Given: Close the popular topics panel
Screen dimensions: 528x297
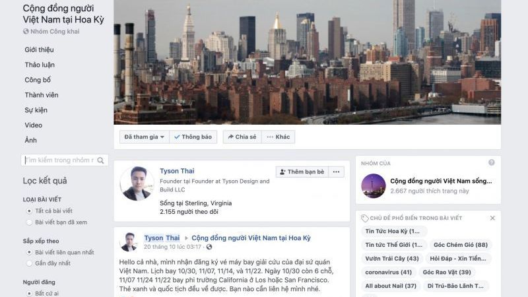Looking at the screenshot, I should tap(492, 218).
